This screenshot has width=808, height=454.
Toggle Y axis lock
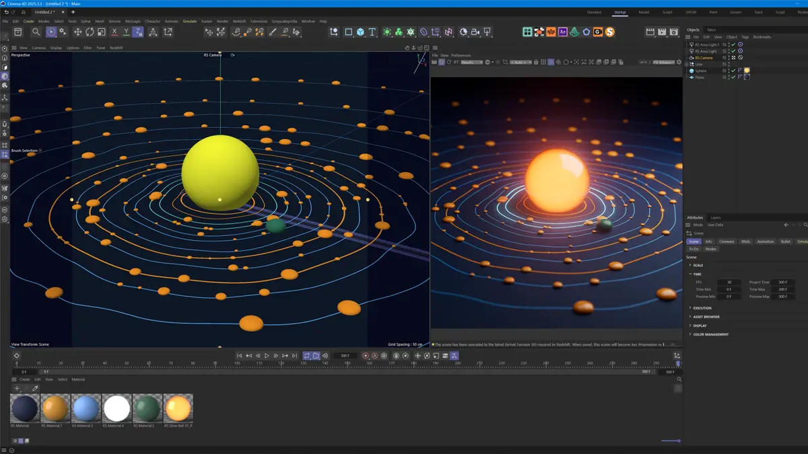tap(126, 32)
